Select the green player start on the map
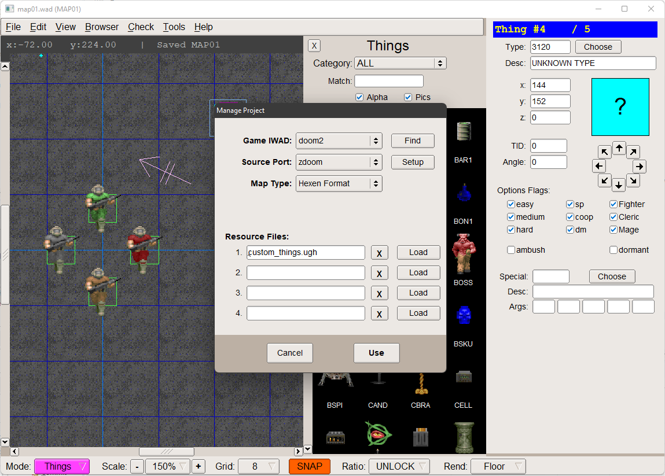665x476 pixels. pos(102,208)
